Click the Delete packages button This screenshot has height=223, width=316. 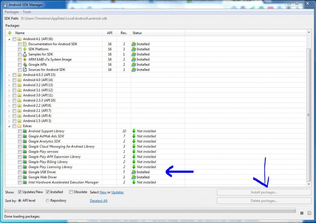point(264,201)
